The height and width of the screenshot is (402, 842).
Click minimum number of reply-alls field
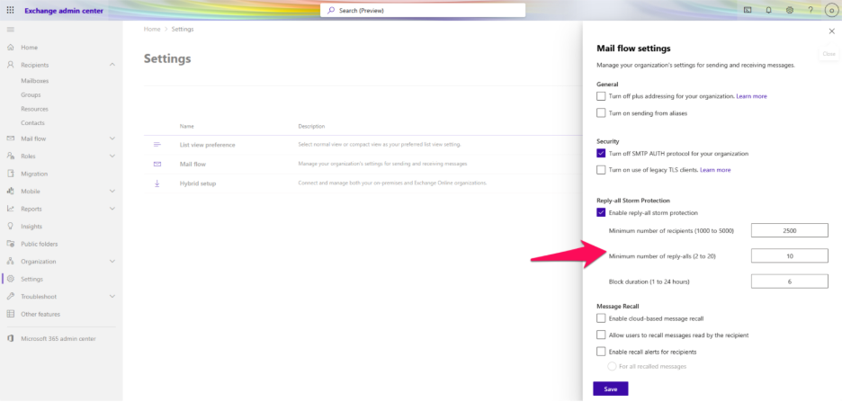point(789,256)
